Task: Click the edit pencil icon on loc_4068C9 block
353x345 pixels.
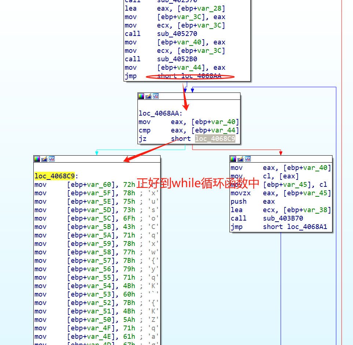Action: coord(44,159)
